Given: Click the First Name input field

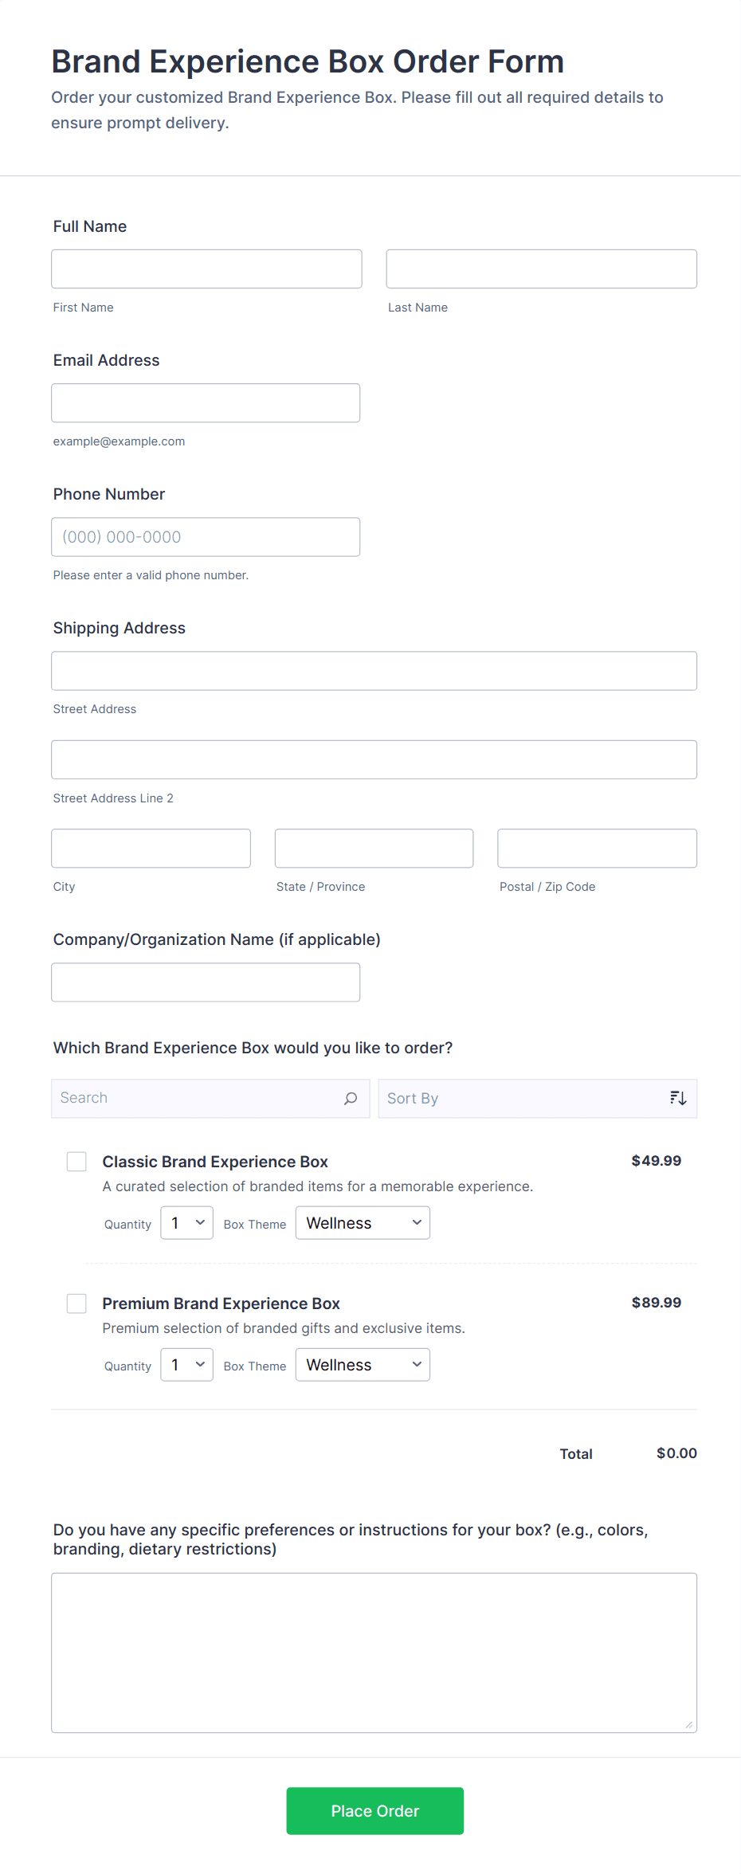Looking at the screenshot, I should point(206,269).
